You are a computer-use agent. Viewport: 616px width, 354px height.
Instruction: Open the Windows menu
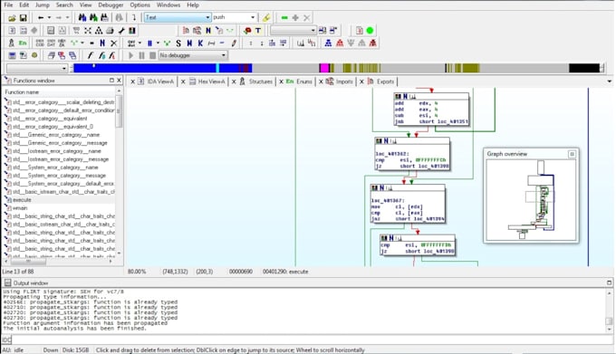tap(168, 5)
